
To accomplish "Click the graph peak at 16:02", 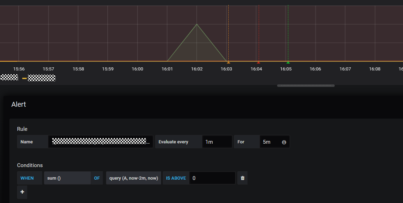I will click(x=197, y=24).
